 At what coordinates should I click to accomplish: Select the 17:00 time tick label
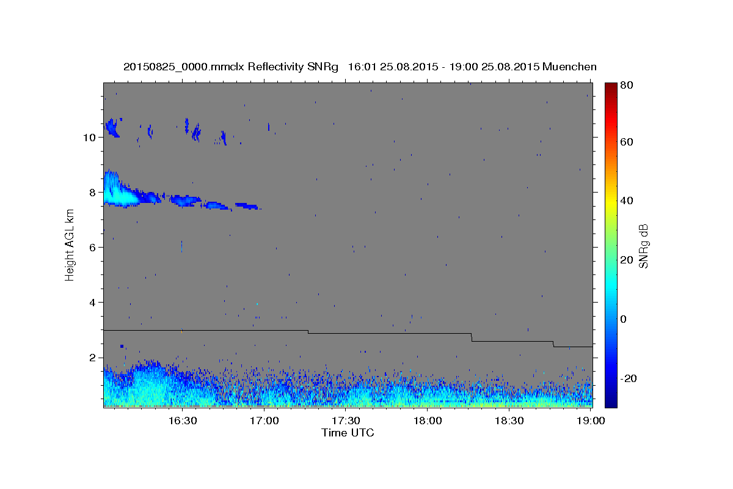coord(264,421)
